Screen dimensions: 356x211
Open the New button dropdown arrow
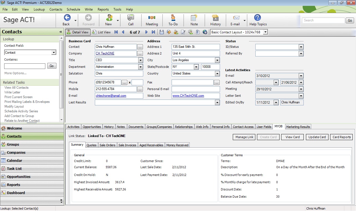118,20
